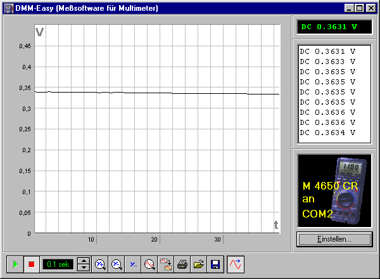Click the copy chart image icon
The image size is (380, 279).
click(x=166, y=264)
